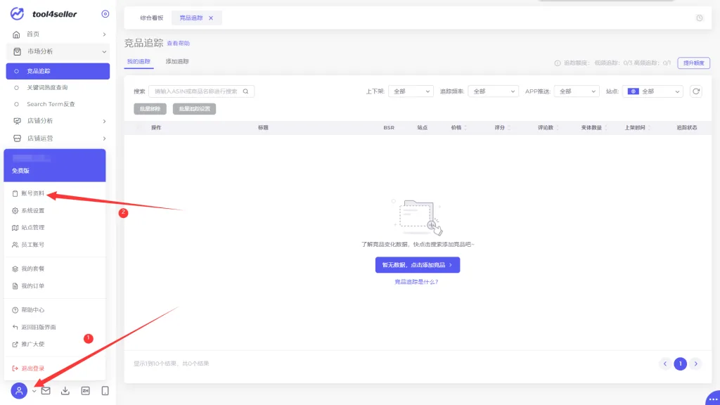Refresh the tracking list
The height and width of the screenshot is (405, 720).
pyautogui.click(x=696, y=91)
